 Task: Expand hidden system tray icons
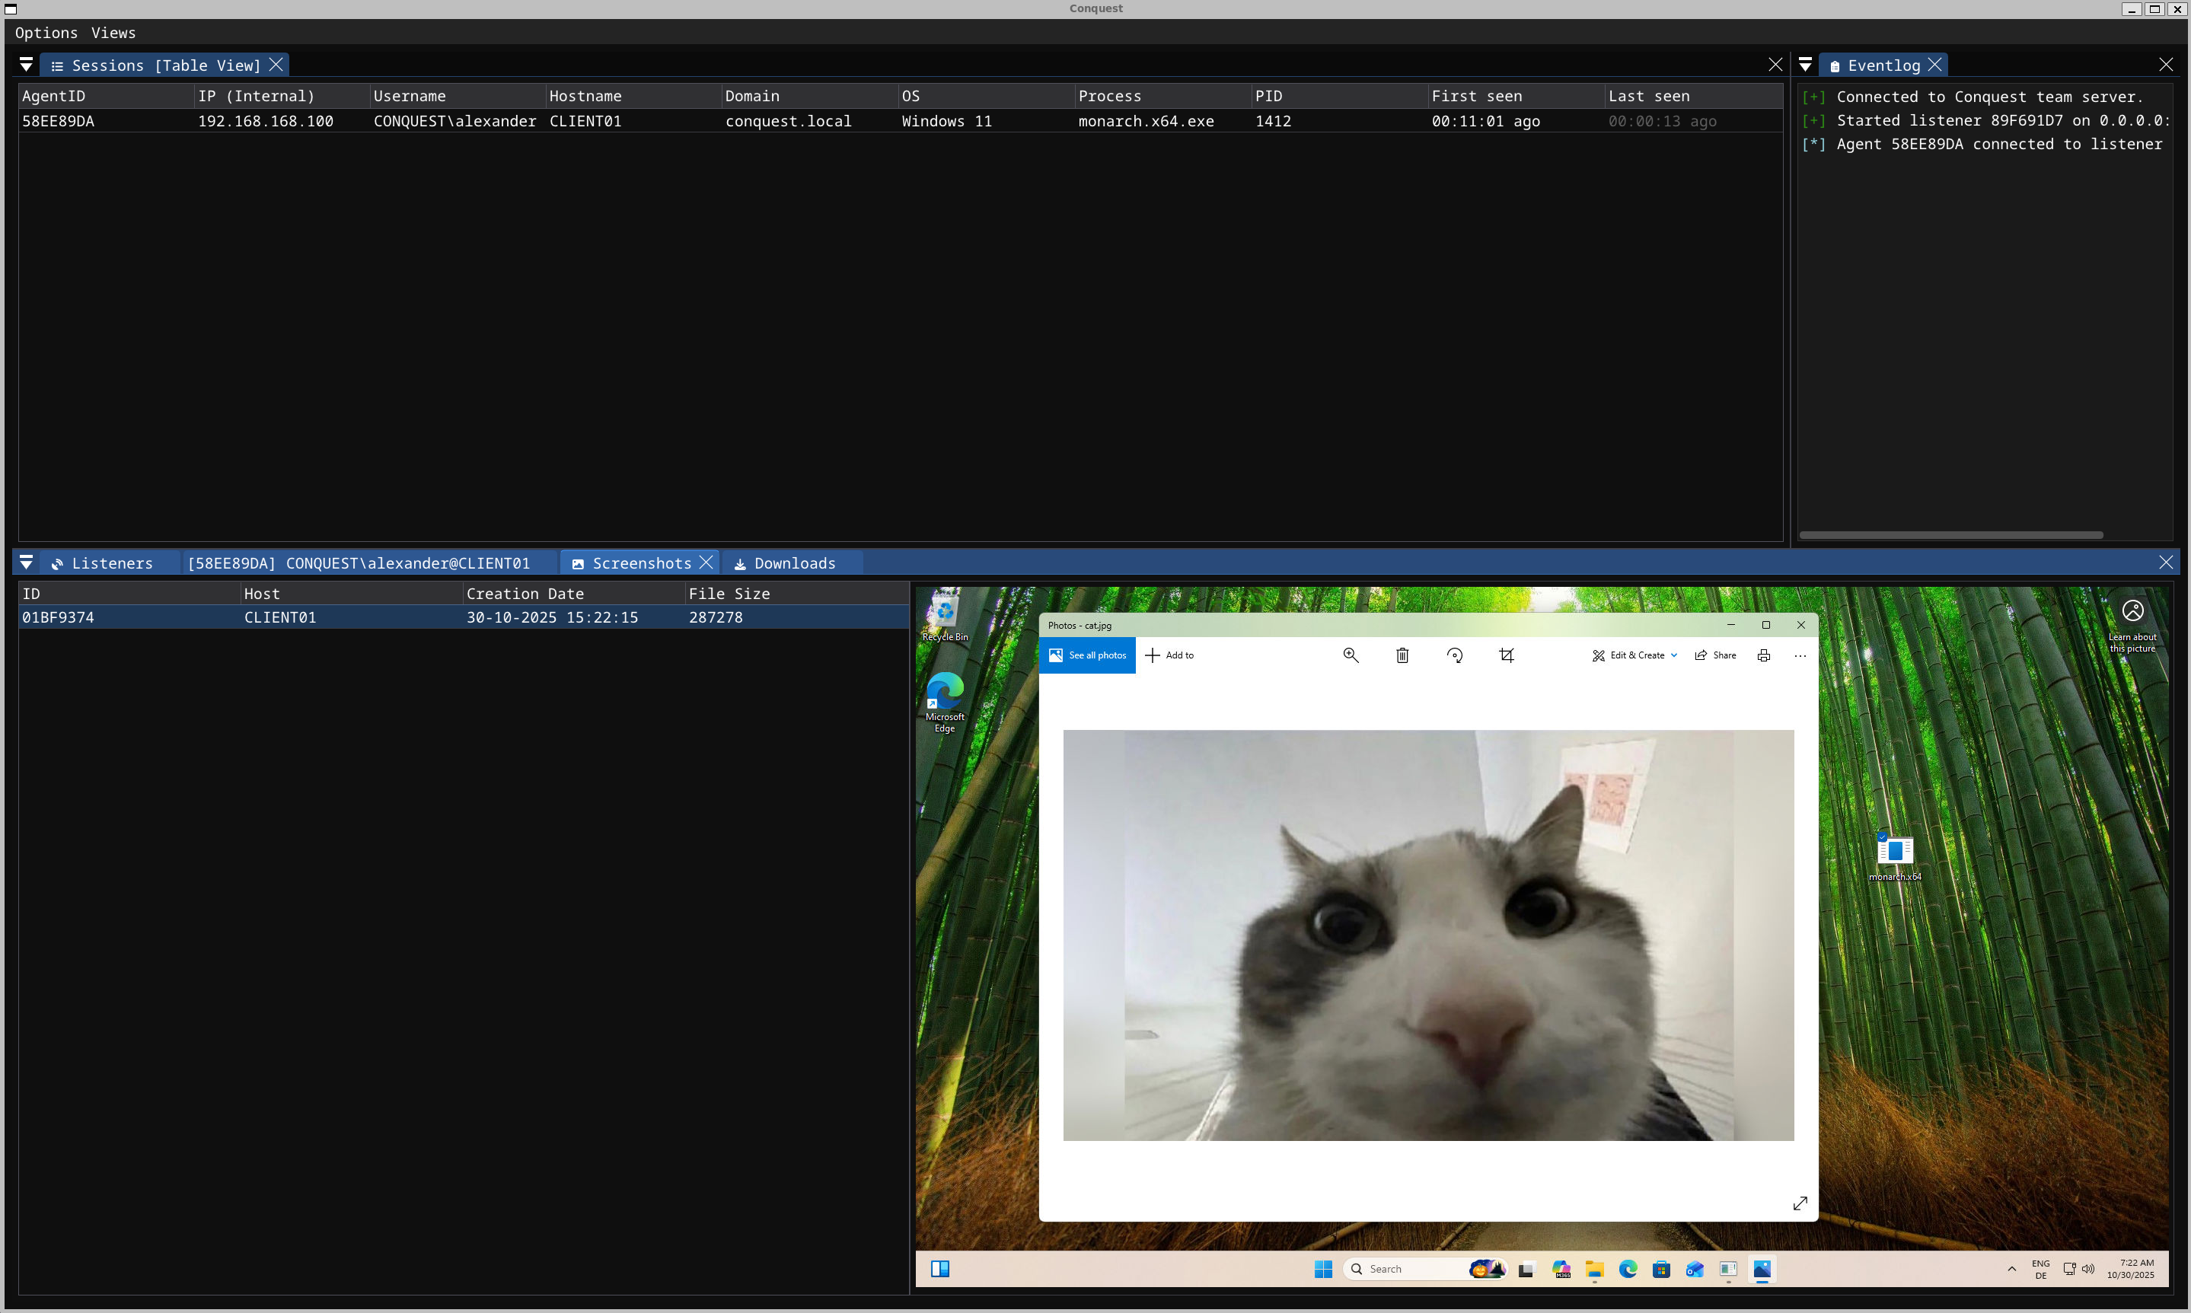tap(2011, 1268)
